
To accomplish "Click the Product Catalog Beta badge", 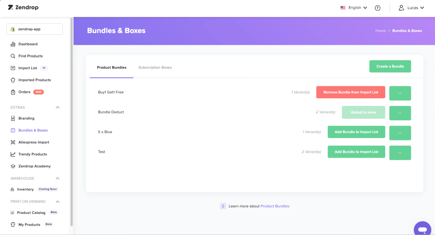I will click(x=54, y=212).
